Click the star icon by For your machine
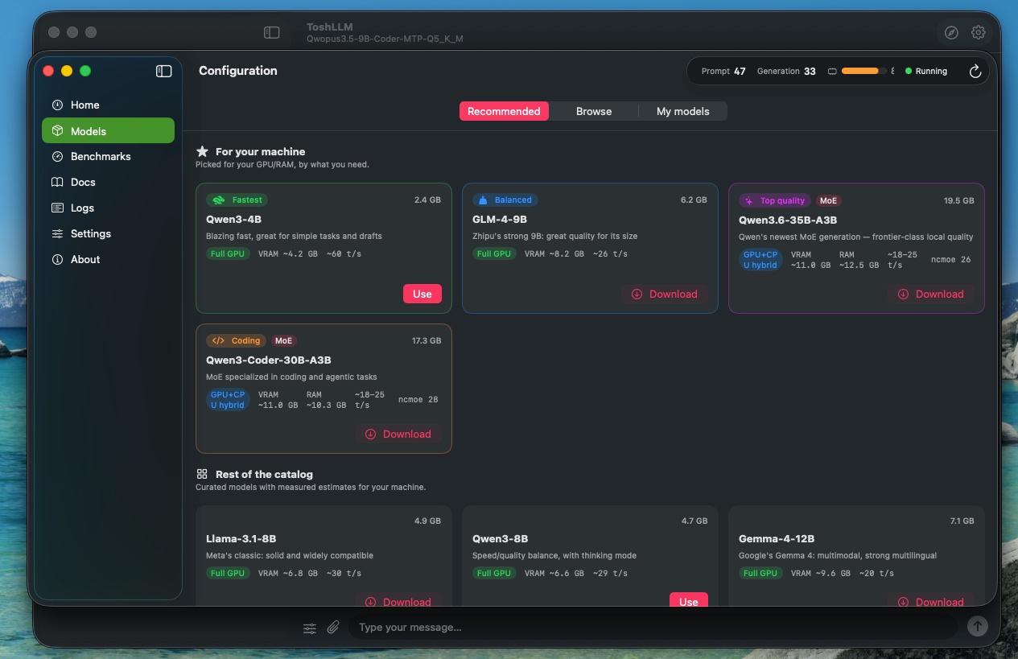1018x659 pixels. point(202,151)
